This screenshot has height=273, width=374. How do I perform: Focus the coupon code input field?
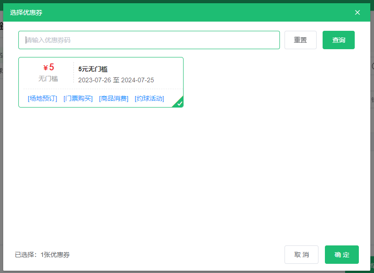[x=149, y=40]
